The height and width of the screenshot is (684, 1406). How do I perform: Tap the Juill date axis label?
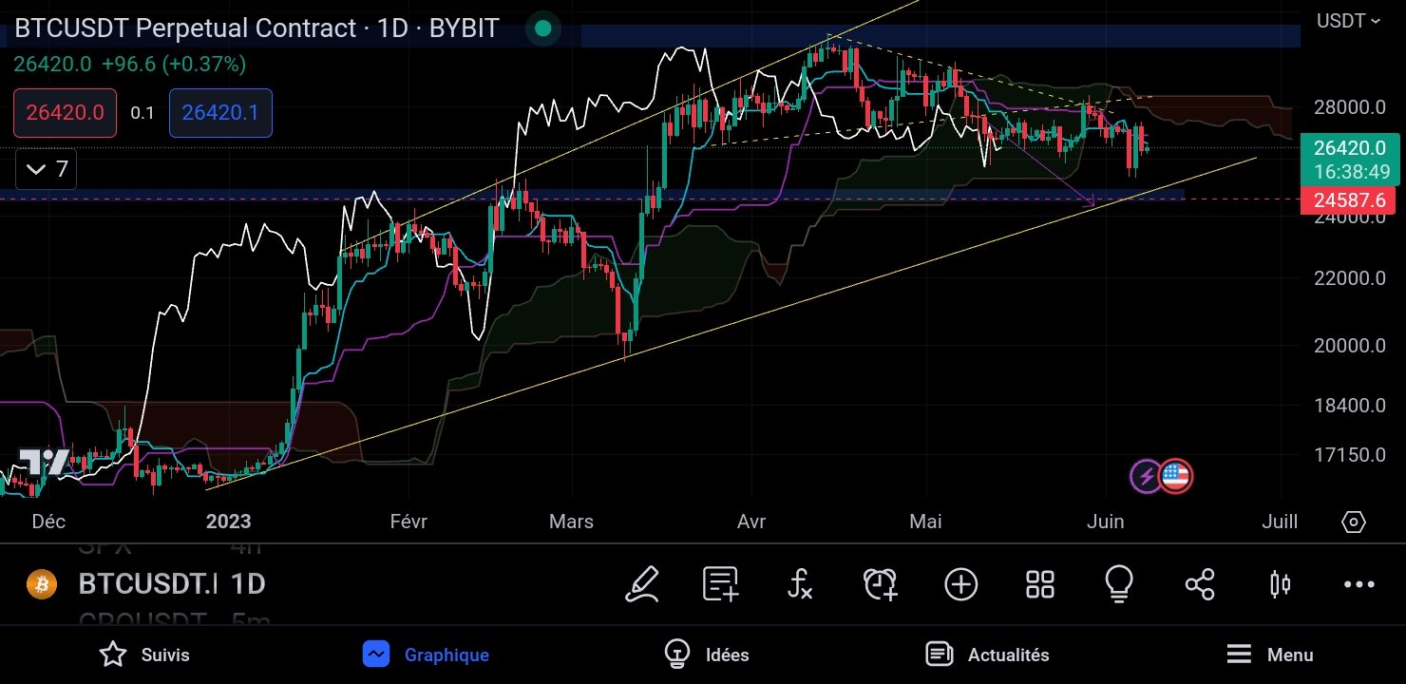click(x=1280, y=522)
